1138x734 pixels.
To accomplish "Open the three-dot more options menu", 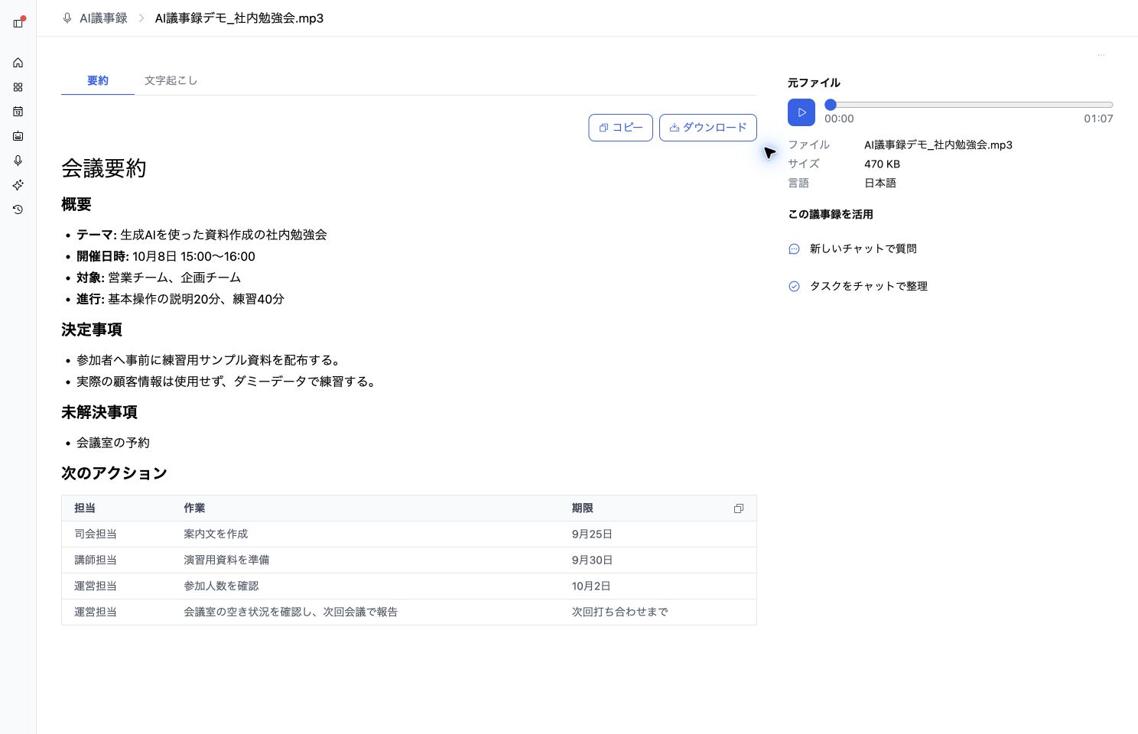I will (x=1101, y=55).
